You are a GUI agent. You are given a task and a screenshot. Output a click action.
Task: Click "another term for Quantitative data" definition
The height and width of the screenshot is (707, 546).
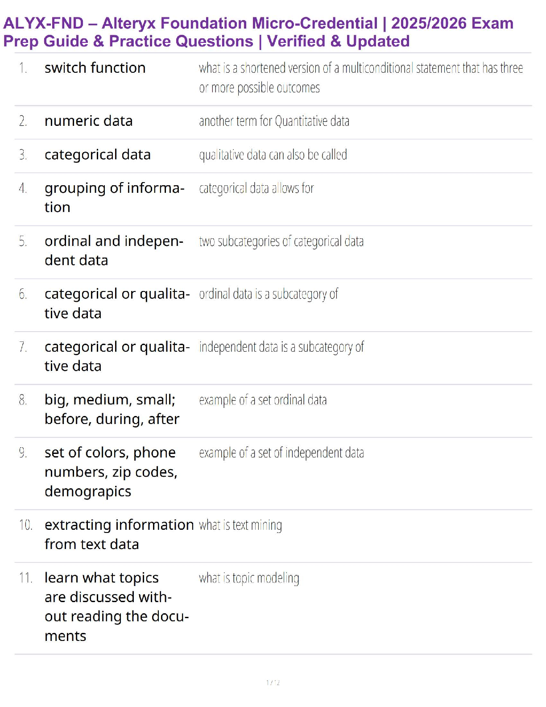(x=274, y=121)
